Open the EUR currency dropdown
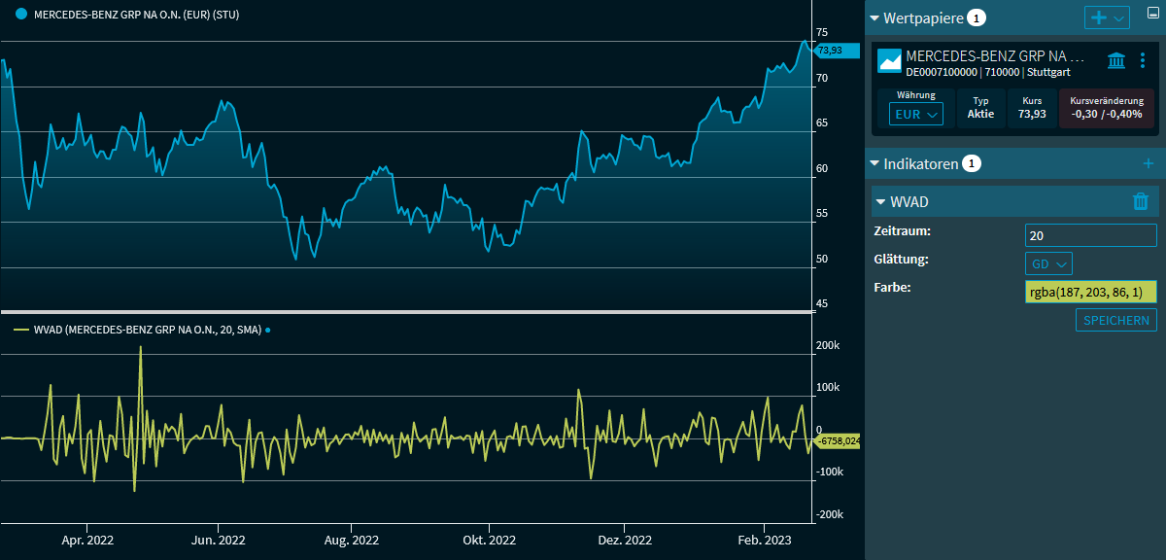Image resolution: width=1166 pixels, height=560 pixels. 915,114
